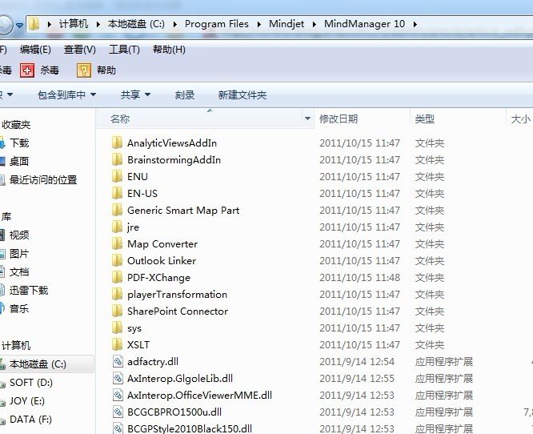Expand the recent pages dropdown beside Back button
This screenshot has width=533, height=434.
click(20, 25)
